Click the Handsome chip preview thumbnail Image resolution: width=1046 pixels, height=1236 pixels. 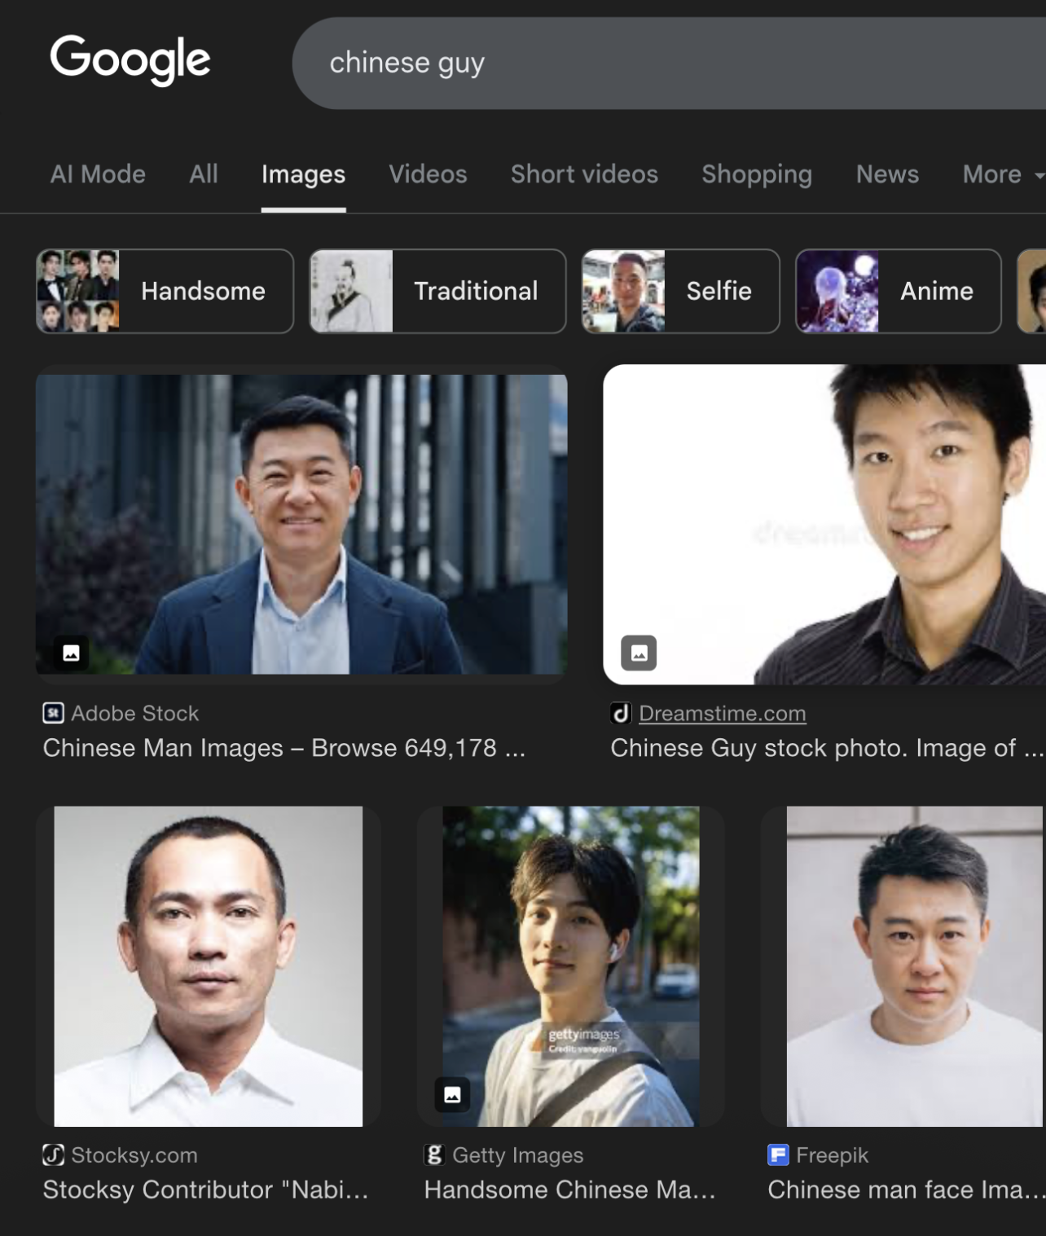pyautogui.click(x=78, y=291)
